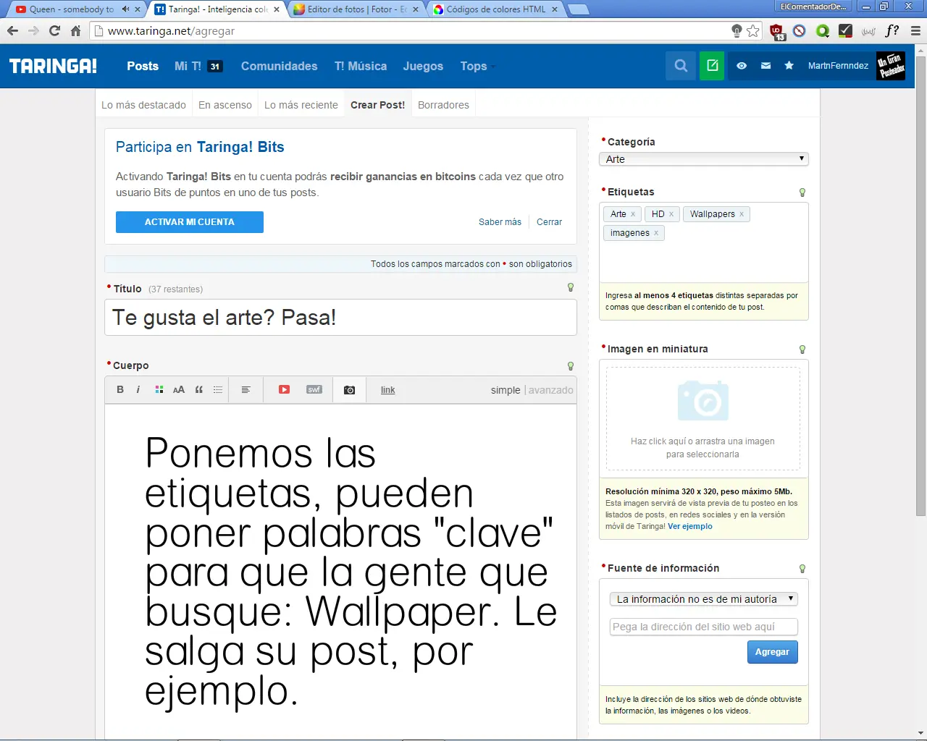Open favorites star icon in header

(789, 66)
